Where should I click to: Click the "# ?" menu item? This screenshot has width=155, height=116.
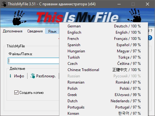tap(150, 31)
